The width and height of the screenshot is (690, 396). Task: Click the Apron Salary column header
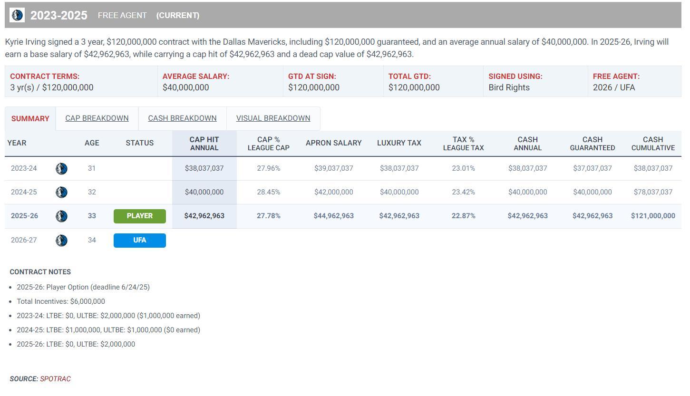(x=333, y=143)
